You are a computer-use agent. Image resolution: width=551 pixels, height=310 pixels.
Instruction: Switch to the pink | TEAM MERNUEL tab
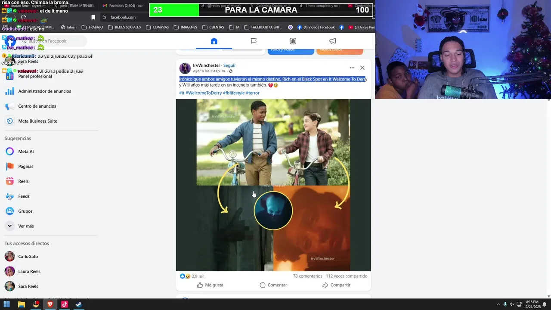74,6
